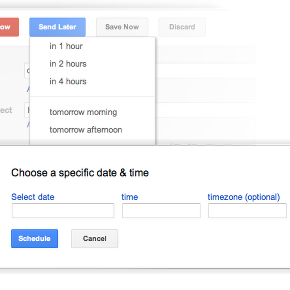Screen dimensions: 290x290
Task: Click the blue 'time' label
Action: 129,197
